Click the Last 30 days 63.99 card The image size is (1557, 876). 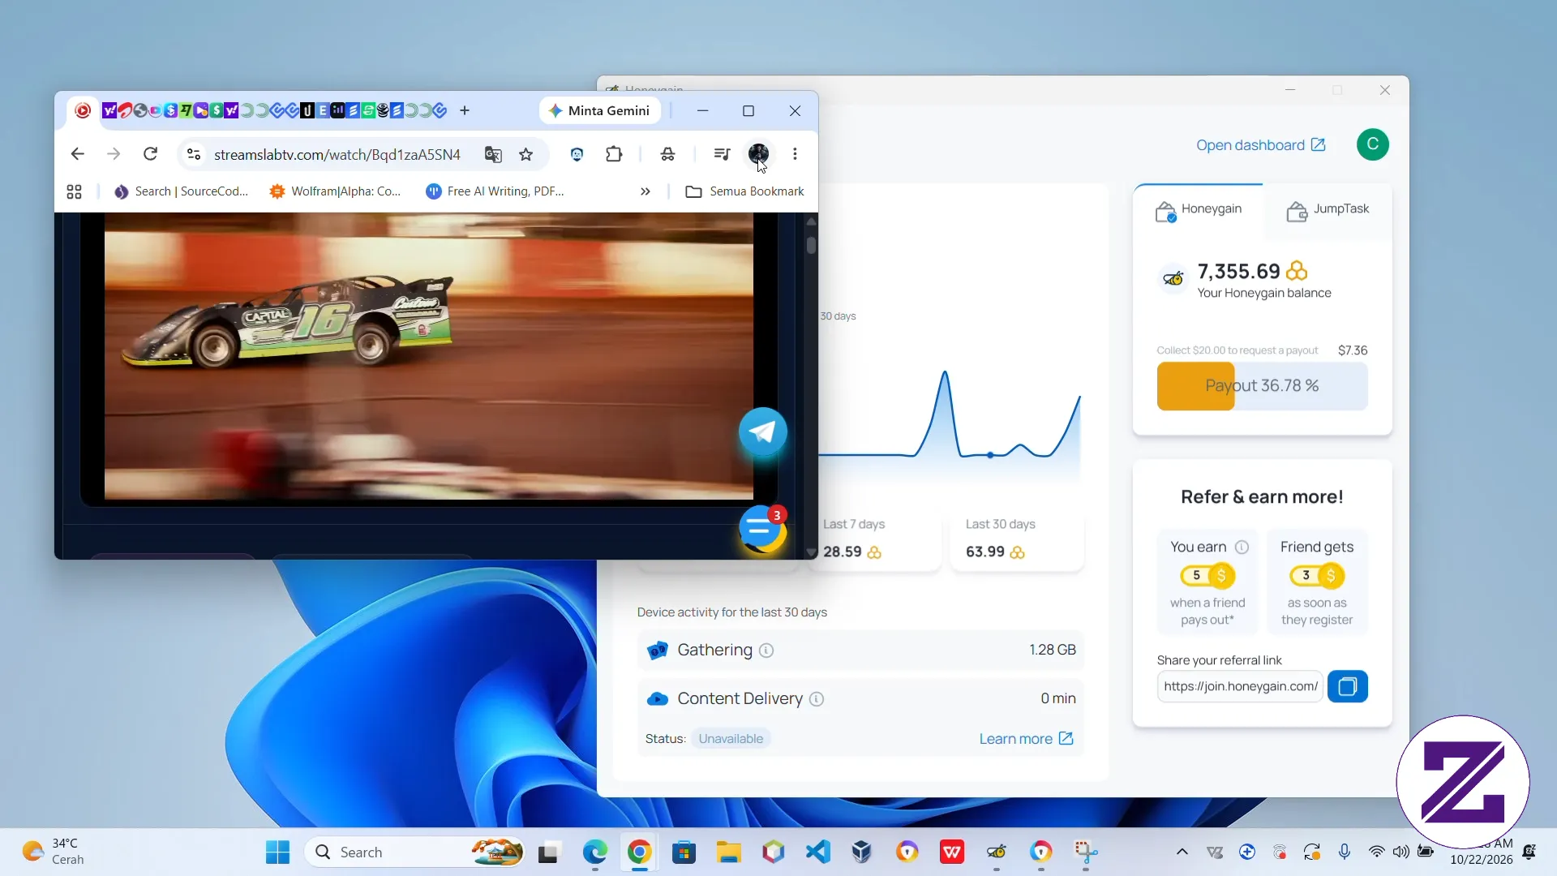tap(1016, 539)
